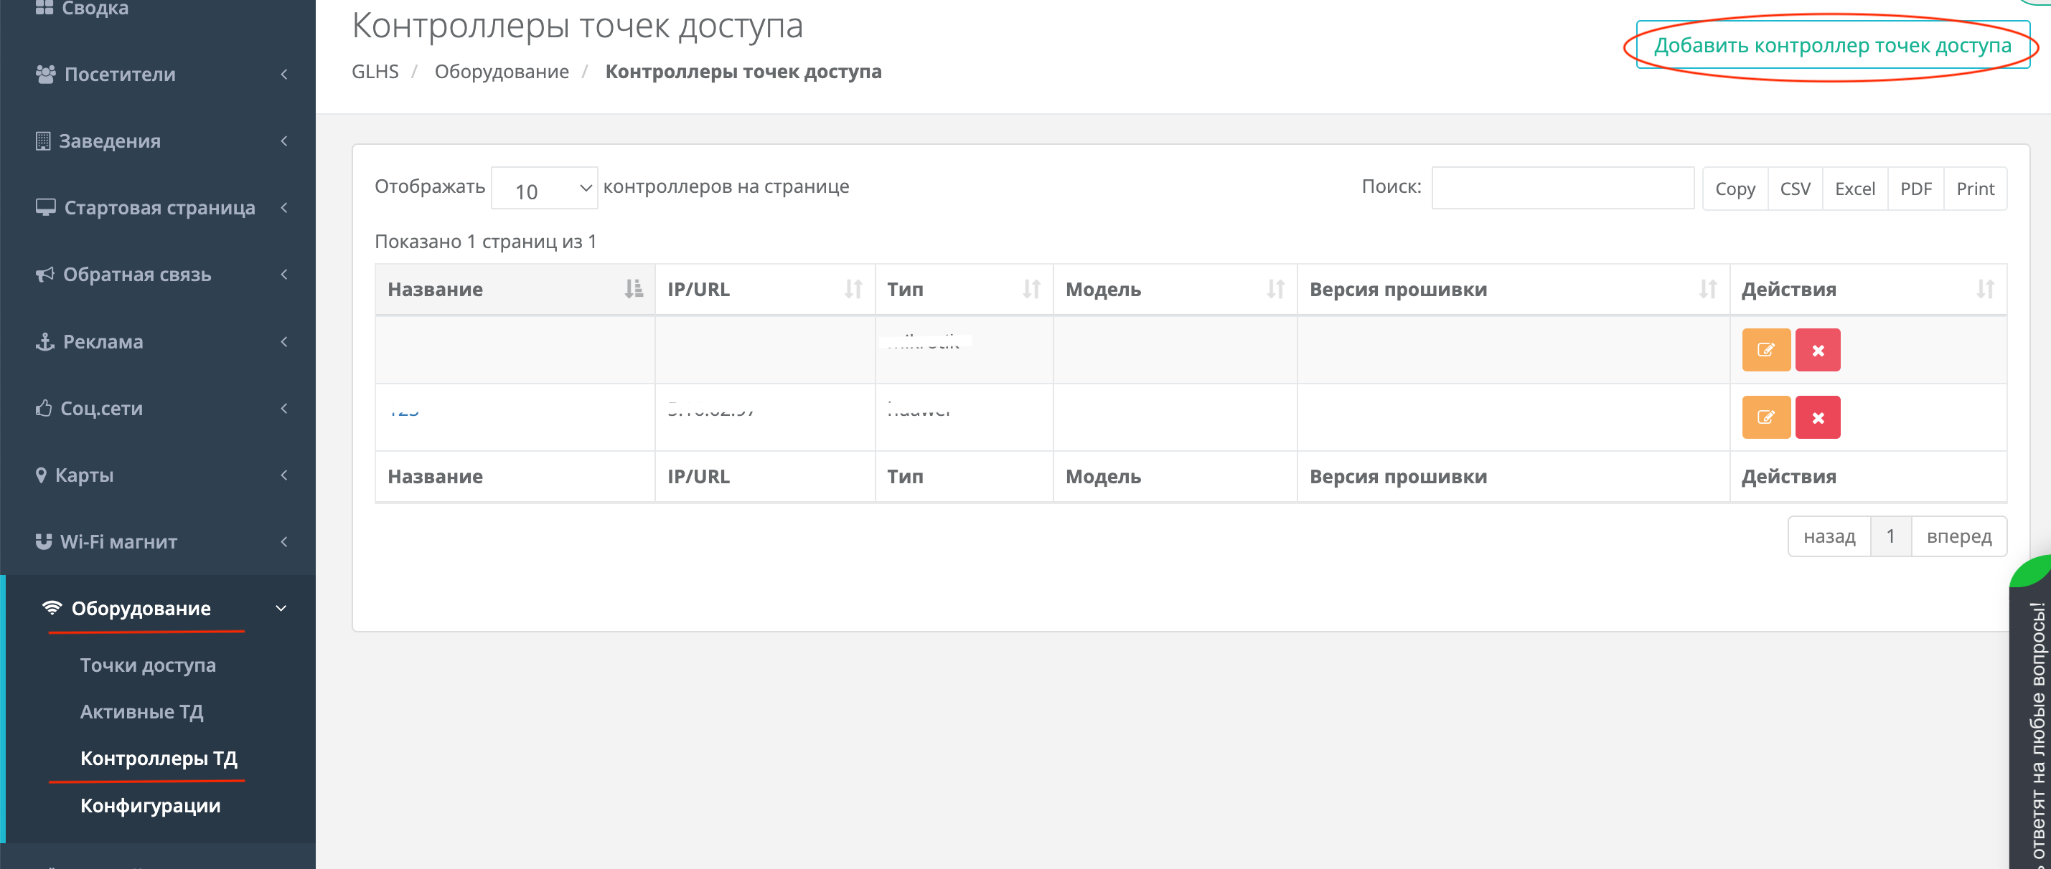Select page 1 in pagination
Screen dimensions: 2051x869
tap(1890, 536)
